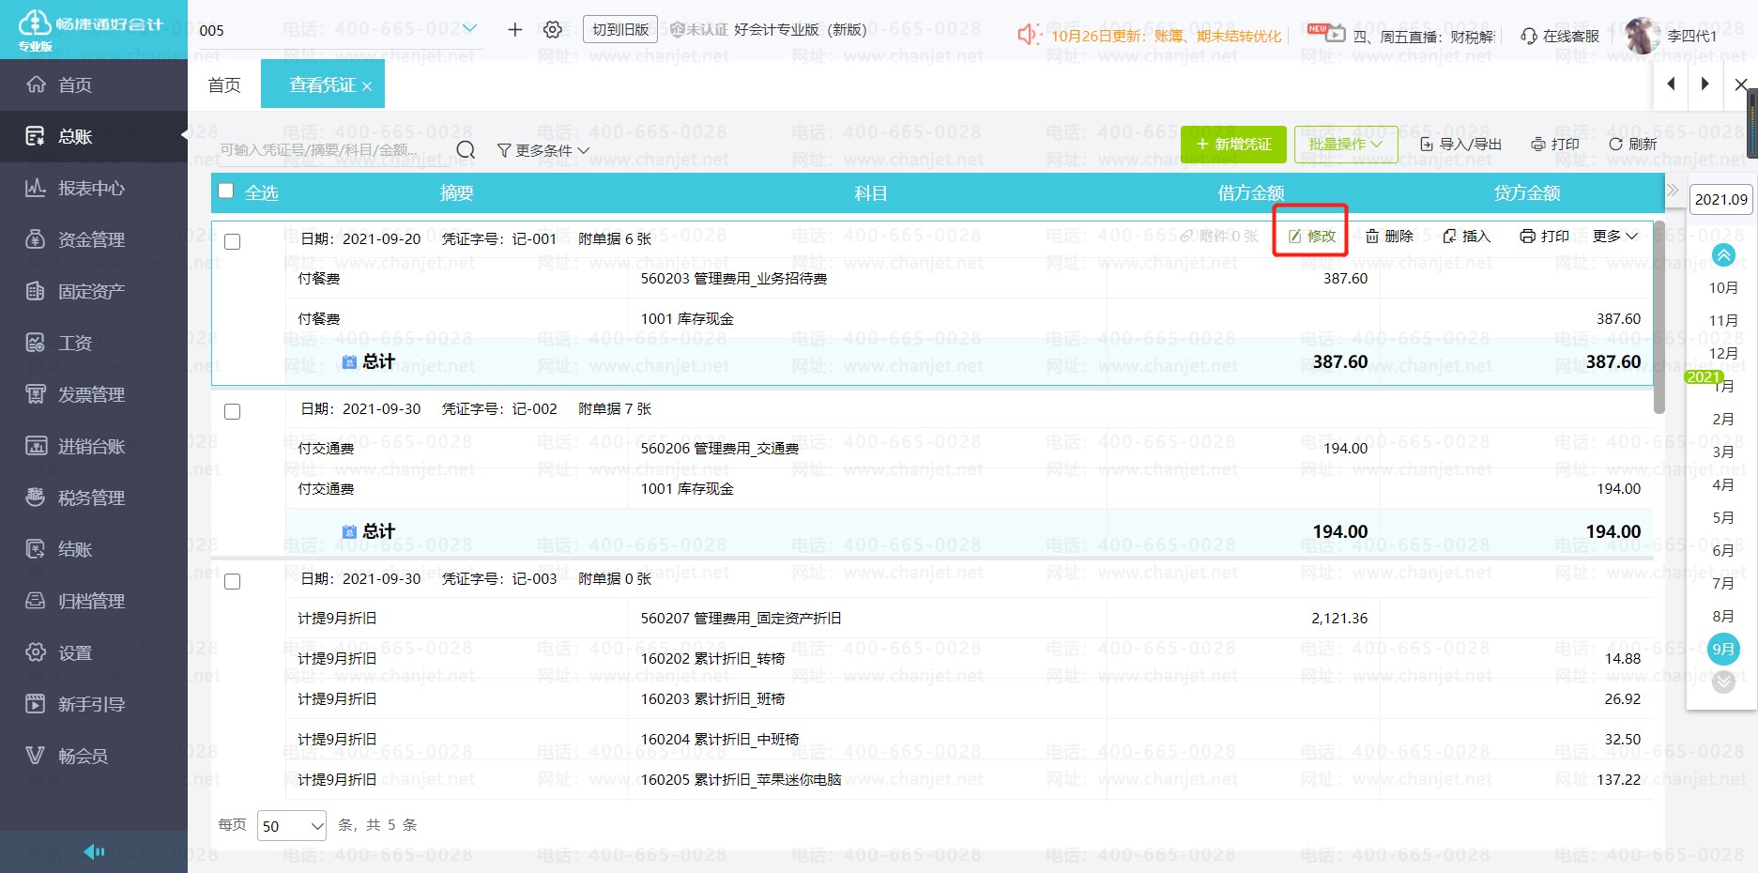Check the select-all checkbox
The width and height of the screenshot is (1758, 873).
pos(226,191)
